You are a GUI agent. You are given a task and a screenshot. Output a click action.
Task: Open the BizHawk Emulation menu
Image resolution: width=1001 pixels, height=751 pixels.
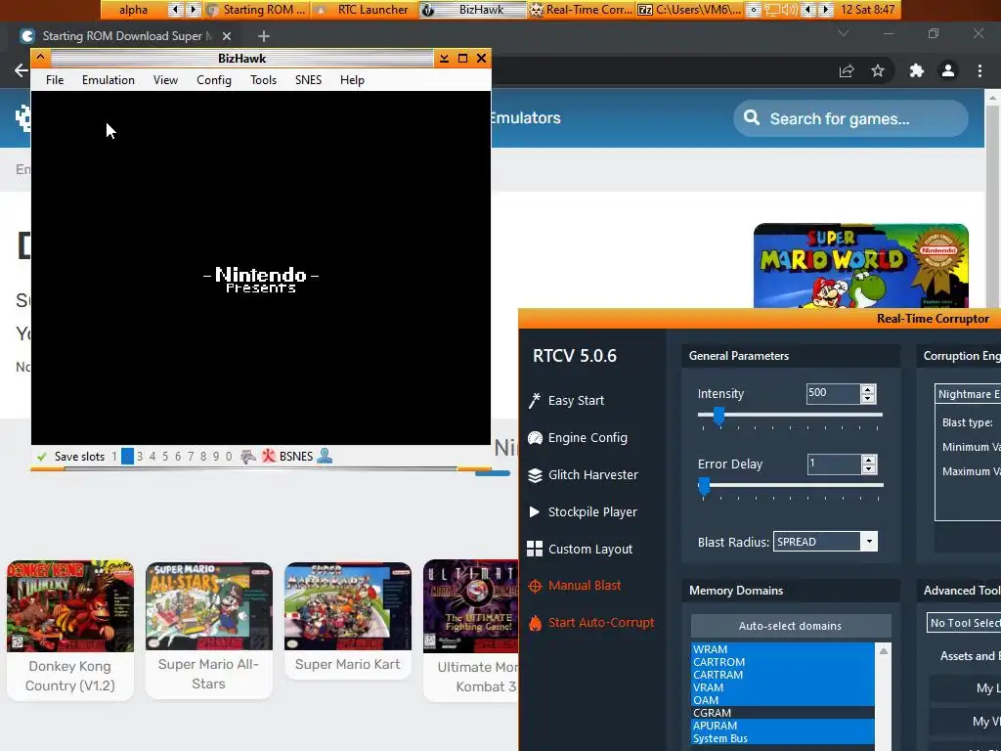point(109,80)
